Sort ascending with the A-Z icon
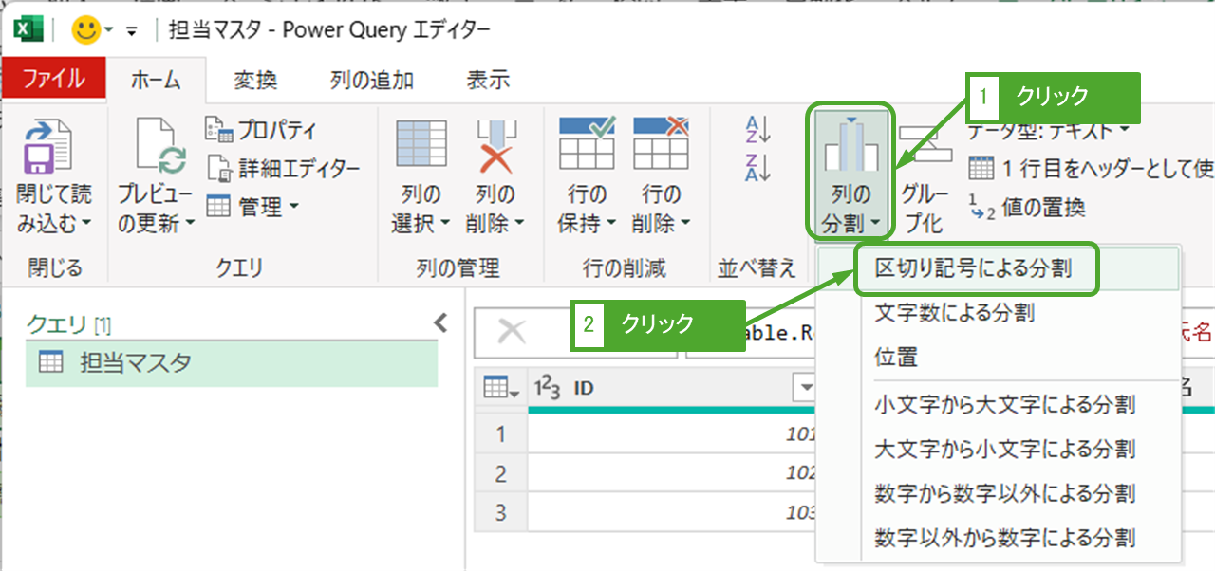Image resolution: width=1215 pixels, height=571 pixels. pos(758,129)
